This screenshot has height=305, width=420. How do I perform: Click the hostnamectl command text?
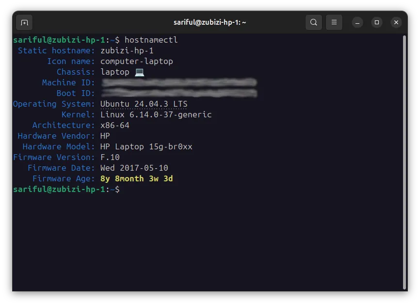click(x=151, y=40)
